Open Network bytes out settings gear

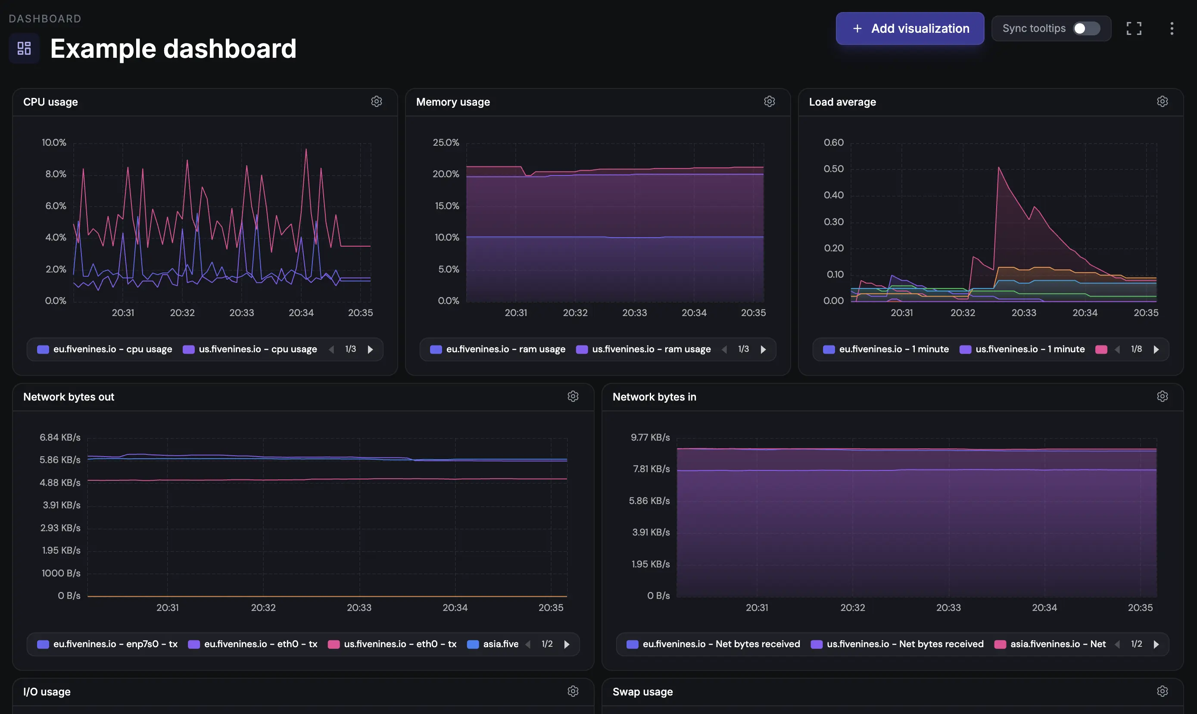(573, 396)
